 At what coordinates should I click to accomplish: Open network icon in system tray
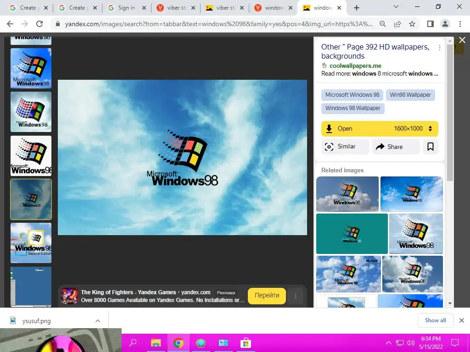pyautogui.click(x=400, y=343)
